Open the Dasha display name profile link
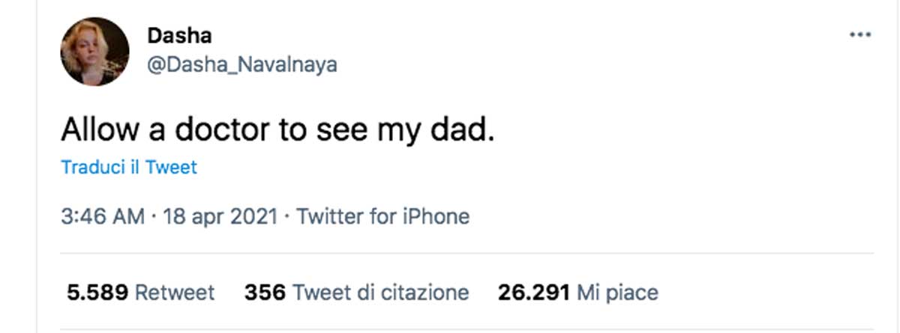This screenshot has width=900, height=333. point(179,35)
